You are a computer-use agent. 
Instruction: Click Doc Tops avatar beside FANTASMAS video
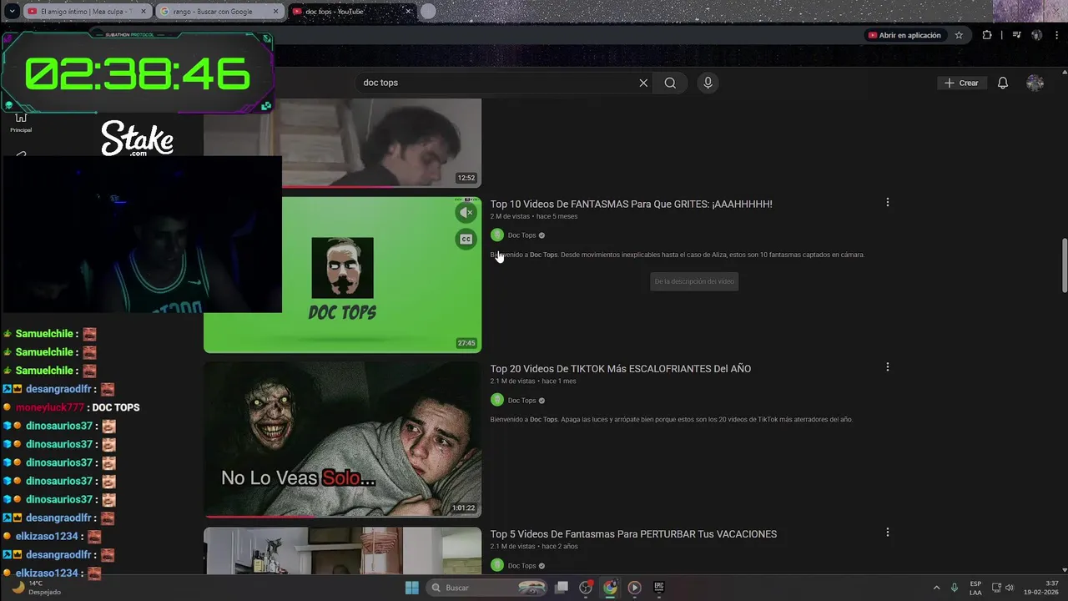497,235
